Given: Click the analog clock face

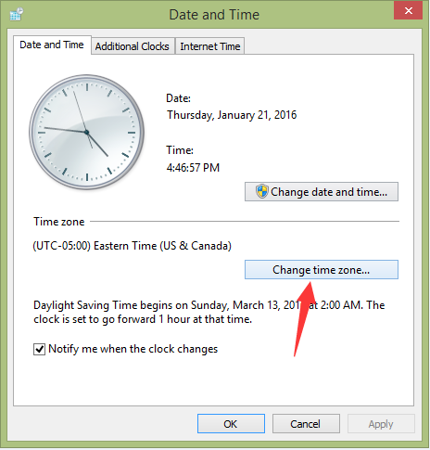Looking at the screenshot, I should tap(87, 132).
